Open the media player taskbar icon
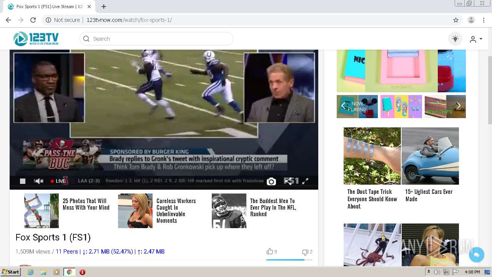 coord(57,272)
